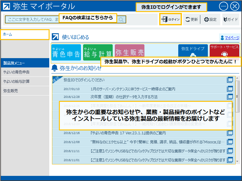Image resolution: width=242 pixels, height=181 pixels.
Task: Open the やよいの青色申告 17 Ver.23.1.1 notice
Action: [x=128, y=133]
